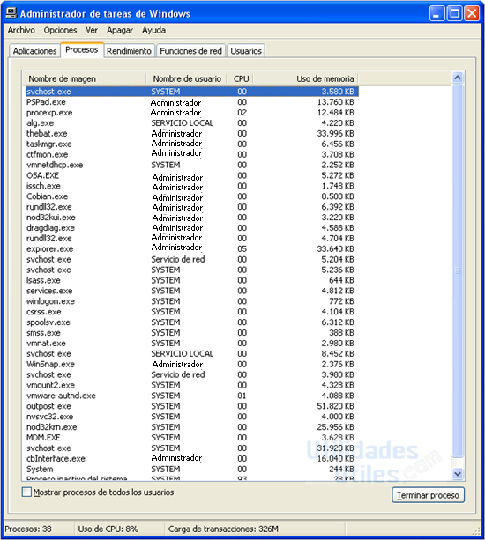Select the WinSnap.exe process

pyautogui.click(x=191, y=364)
